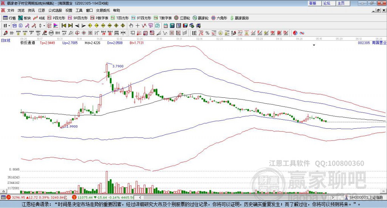Open the 文件 menu
The height and width of the screenshot is (208, 387).
(11, 10)
